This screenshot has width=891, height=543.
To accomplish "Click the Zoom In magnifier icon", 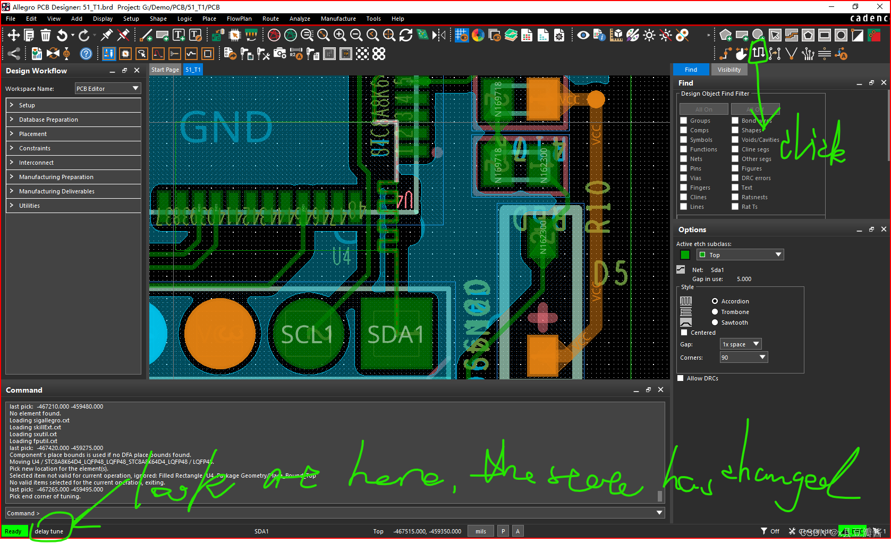I will click(340, 35).
